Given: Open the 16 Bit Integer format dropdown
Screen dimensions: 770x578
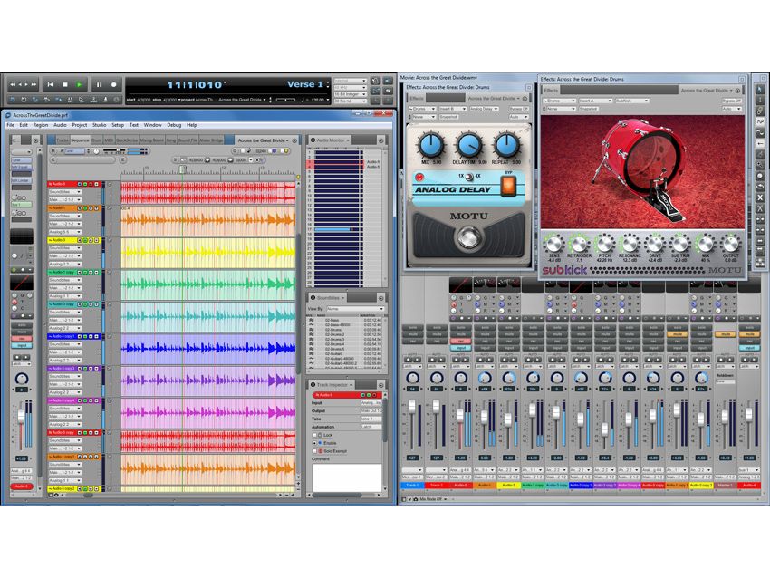Looking at the screenshot, I should pyautogui.click(x=351, y=94).
